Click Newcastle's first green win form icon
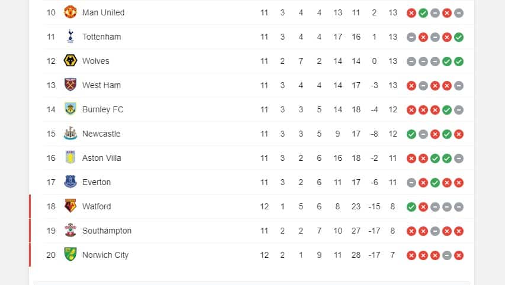The image size is (505, 285). (x=411, y=134)
